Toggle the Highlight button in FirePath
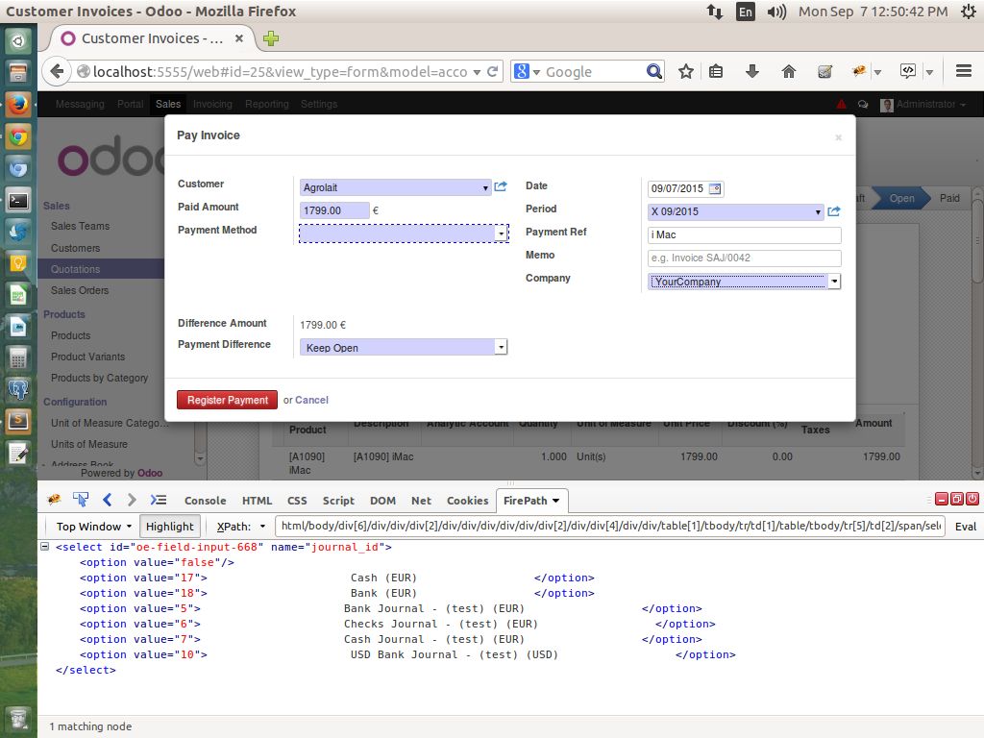 click(x=169, y=526)
